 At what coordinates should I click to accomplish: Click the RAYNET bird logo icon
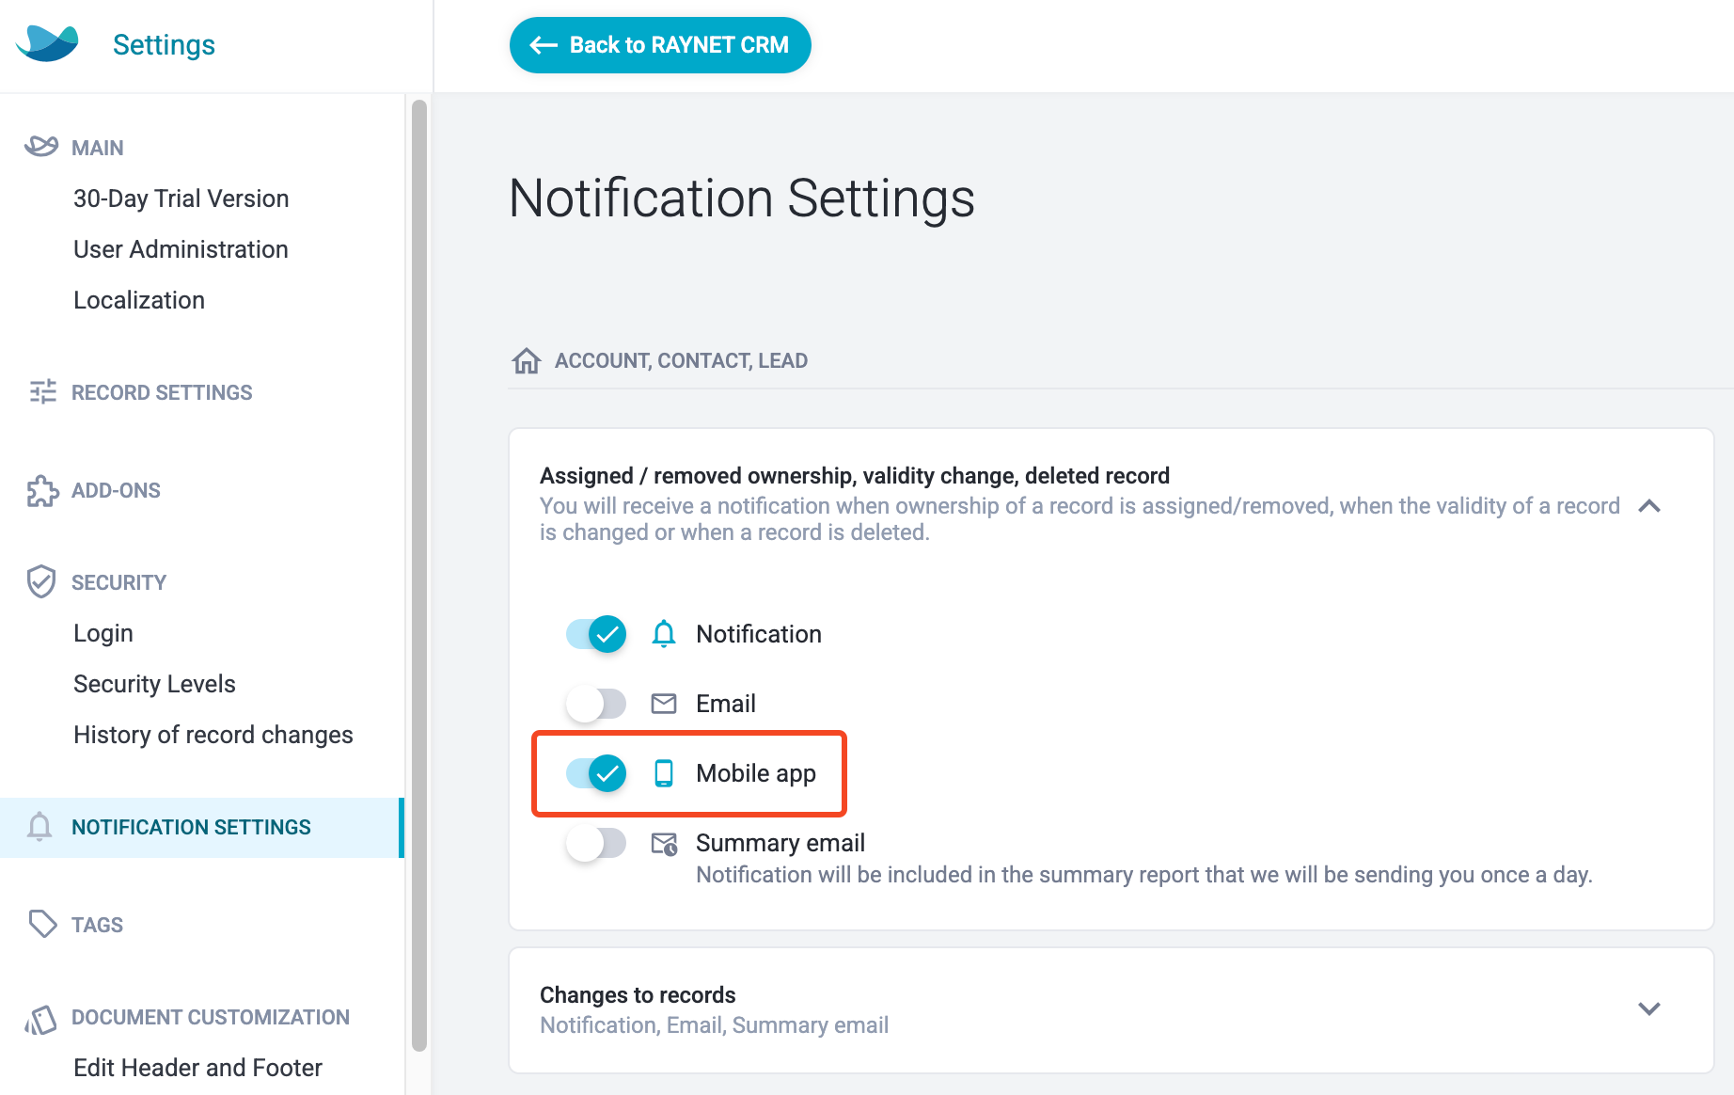pyautogui.click(x=47, y=44)
